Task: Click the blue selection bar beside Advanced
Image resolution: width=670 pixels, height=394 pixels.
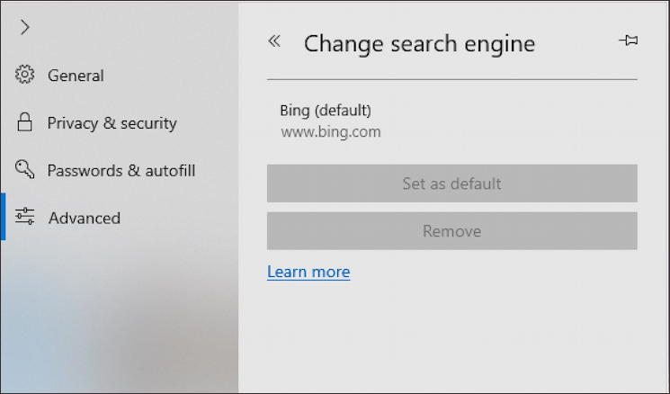Action: pyautogui.click(x=3, y=216)
